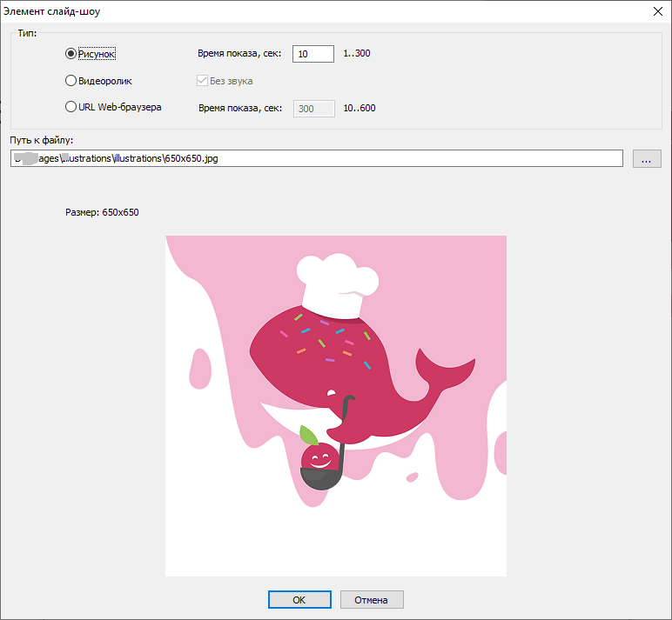Click the 1..300 range hint text
672x620 pixels.
[x=356, y=54]
